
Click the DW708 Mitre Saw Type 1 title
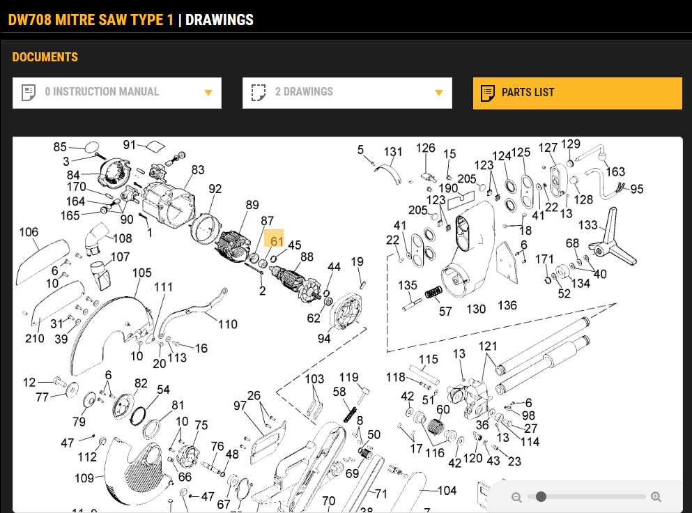91,20
